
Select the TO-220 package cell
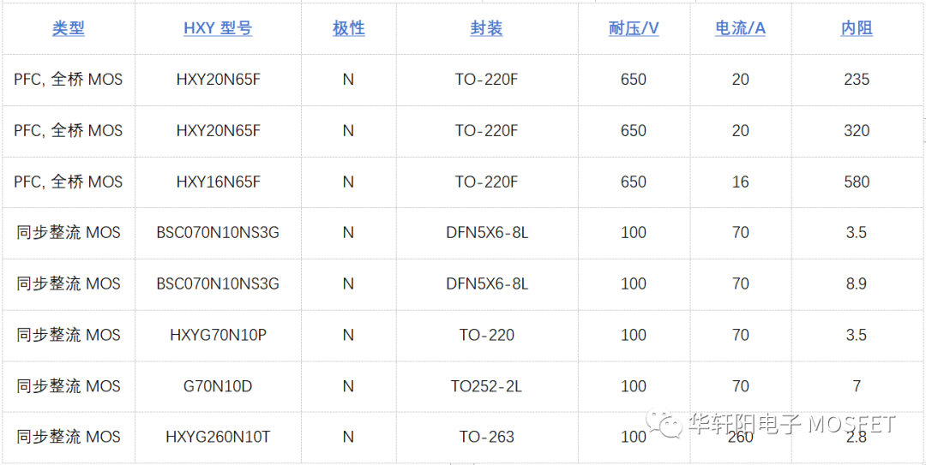(487, 335)
